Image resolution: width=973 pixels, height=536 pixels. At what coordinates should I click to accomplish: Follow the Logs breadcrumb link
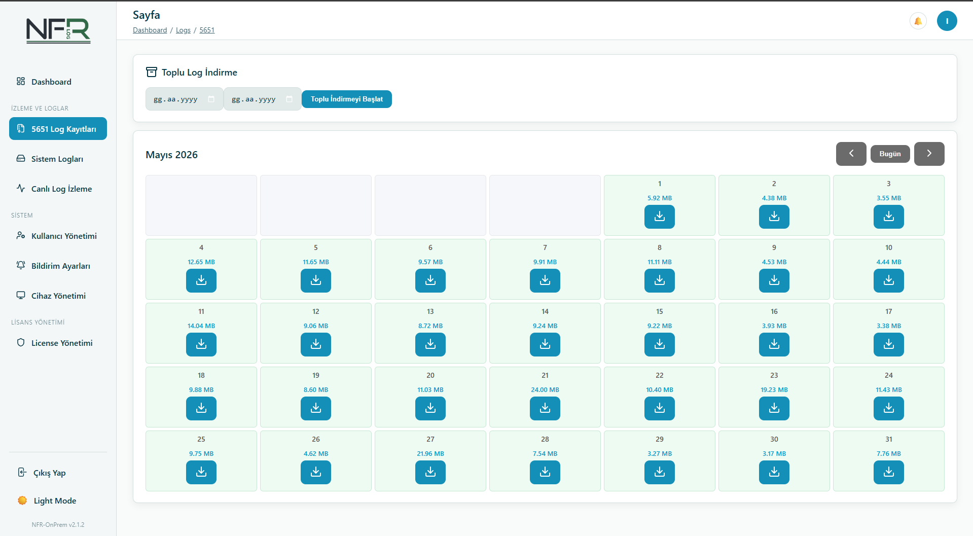[x=183, y=30]
